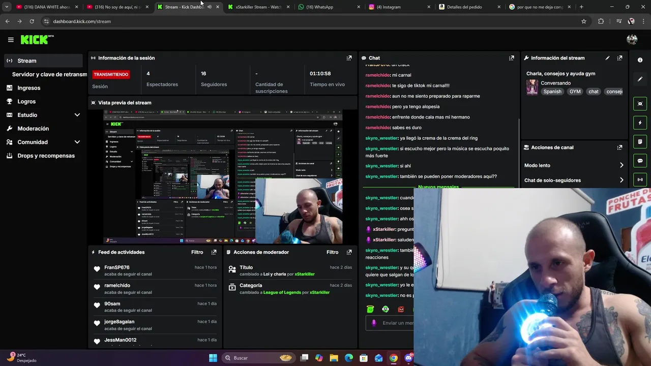Viewport: 651px width, 366px height.
Task: Click the green headphones emote under the chat
Action: pyautogui.click(x=386, y=309)
